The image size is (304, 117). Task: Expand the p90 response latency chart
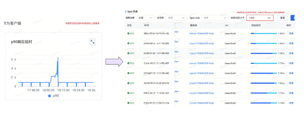(x=92, y=42)
